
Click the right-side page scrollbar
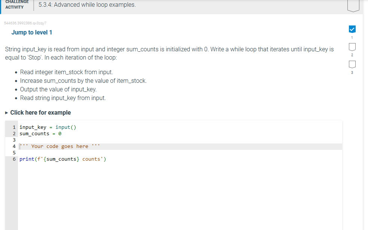point(365,112)
